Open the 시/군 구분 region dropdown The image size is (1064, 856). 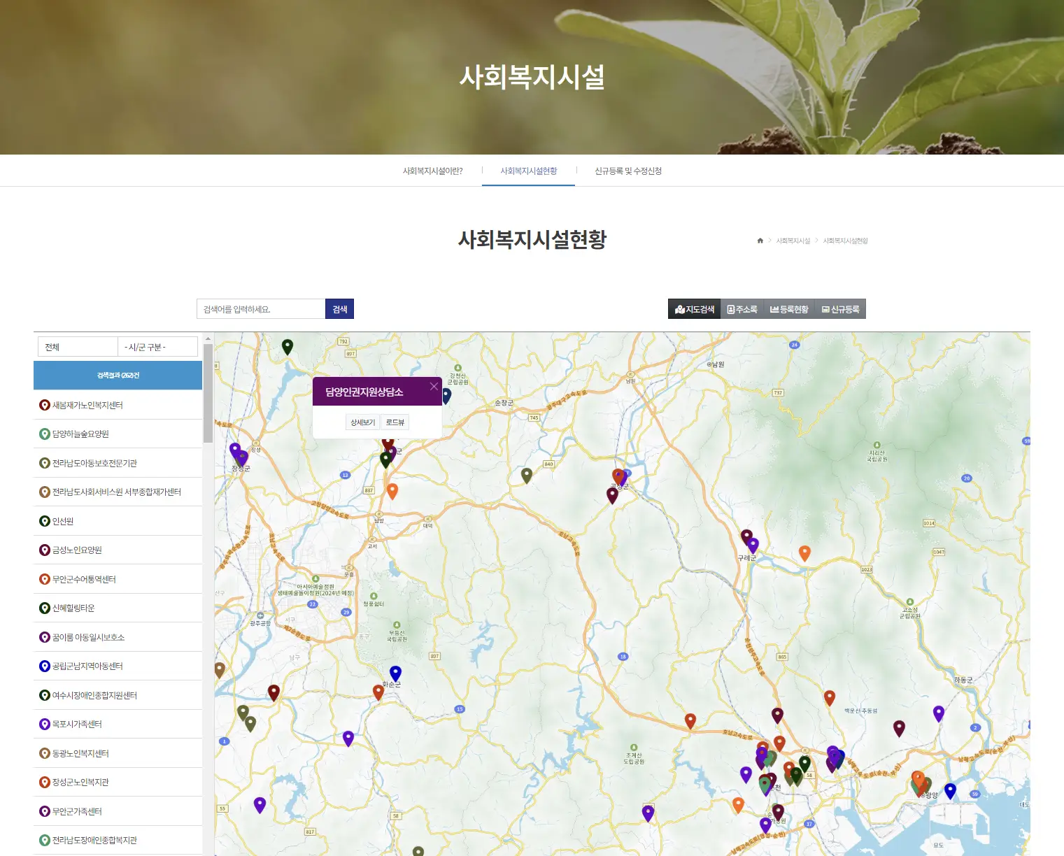(159, 346)
